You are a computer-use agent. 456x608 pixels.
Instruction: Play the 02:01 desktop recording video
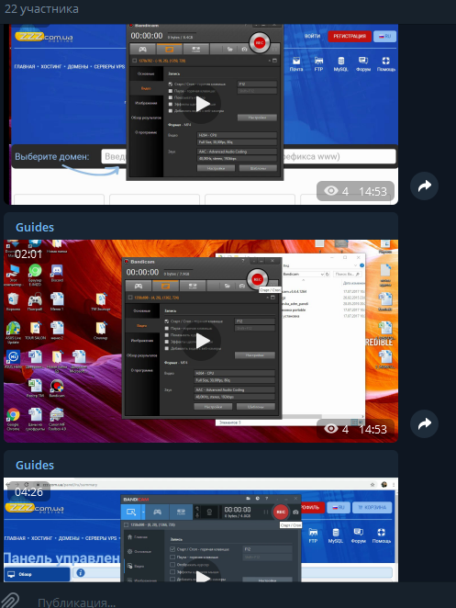pyautogui.click(x=202, y=342)
